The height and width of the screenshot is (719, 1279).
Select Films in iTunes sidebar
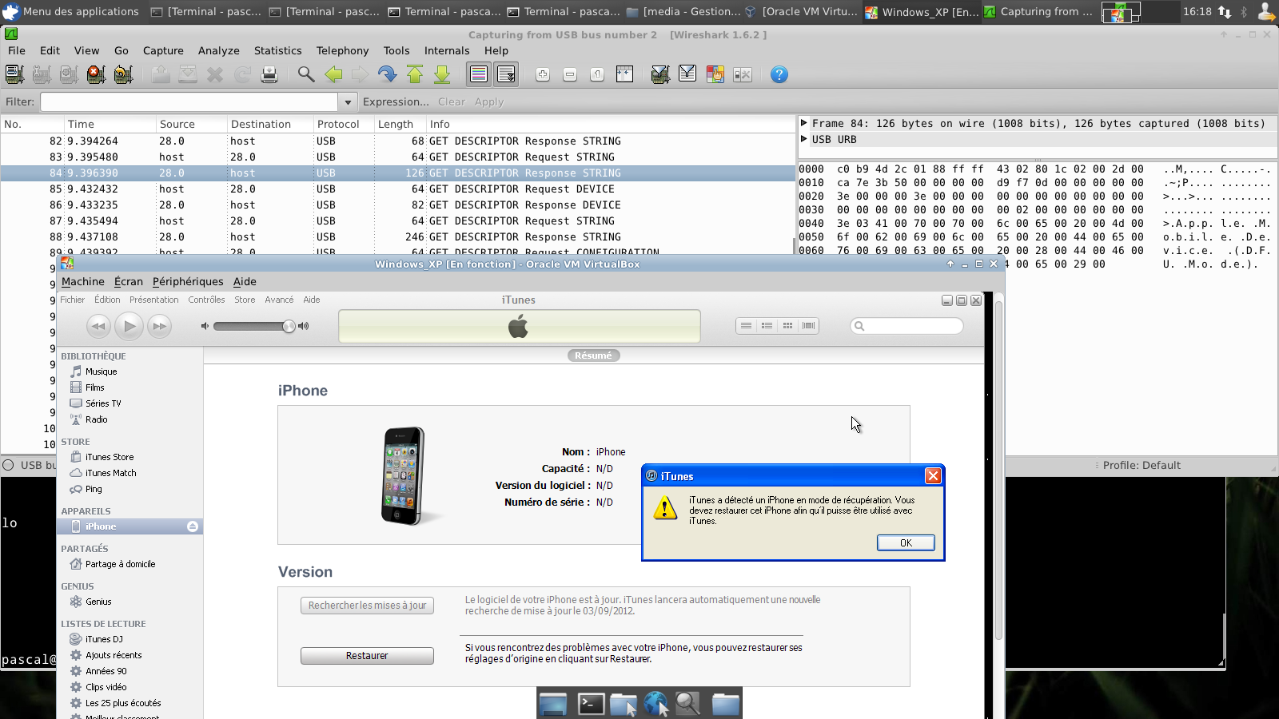click(94, 387)
